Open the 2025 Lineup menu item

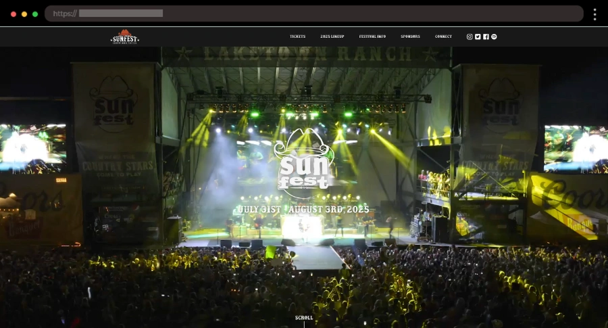[x=332, y=37]
